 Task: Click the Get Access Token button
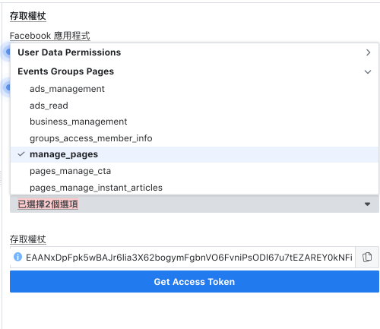click(195, 282)
